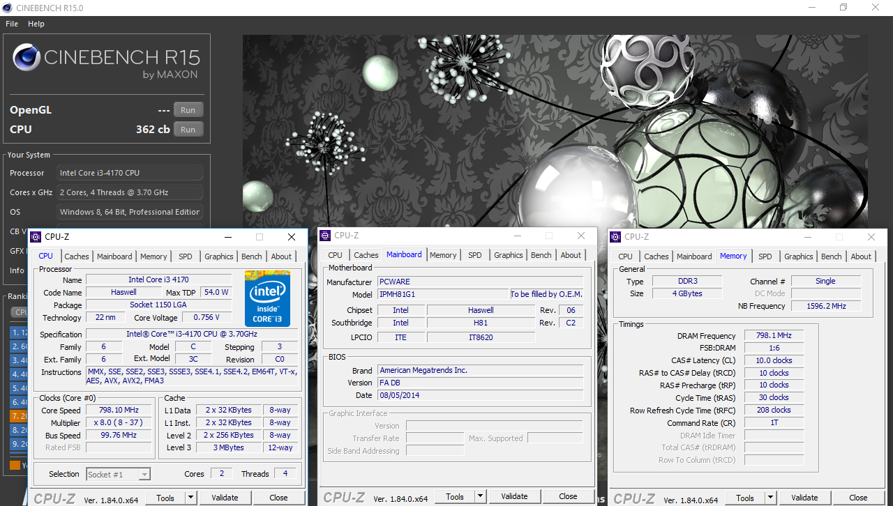Image resolution: width=893 pixels, height=506 pixels.
Task: Click the NB Frequency value 1596.2 MHz
Action: 825,306
